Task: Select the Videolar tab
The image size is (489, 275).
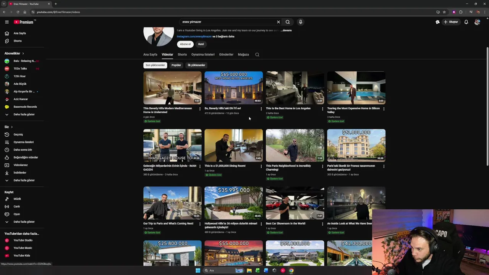Action: (x=167, y=55)
